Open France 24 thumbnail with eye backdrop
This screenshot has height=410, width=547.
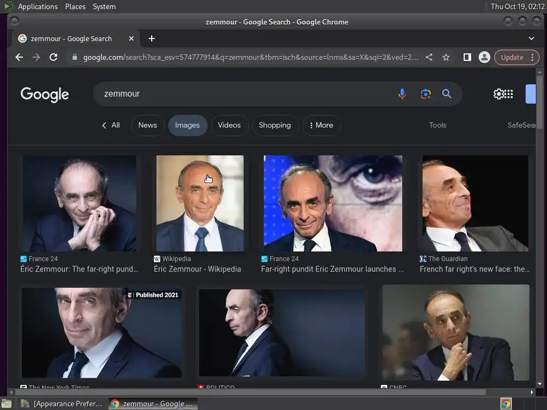click(333, 203)
